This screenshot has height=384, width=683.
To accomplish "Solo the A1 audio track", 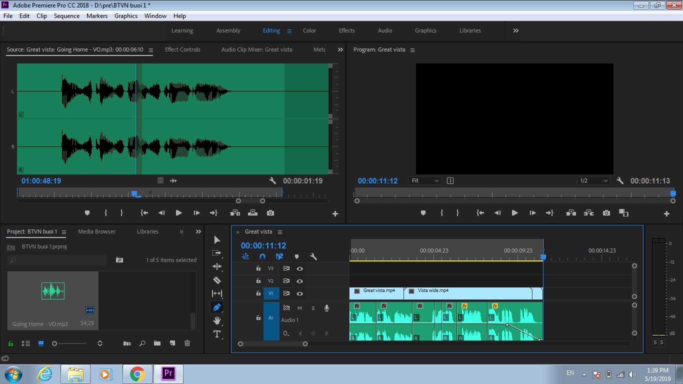I will [313, 308].
